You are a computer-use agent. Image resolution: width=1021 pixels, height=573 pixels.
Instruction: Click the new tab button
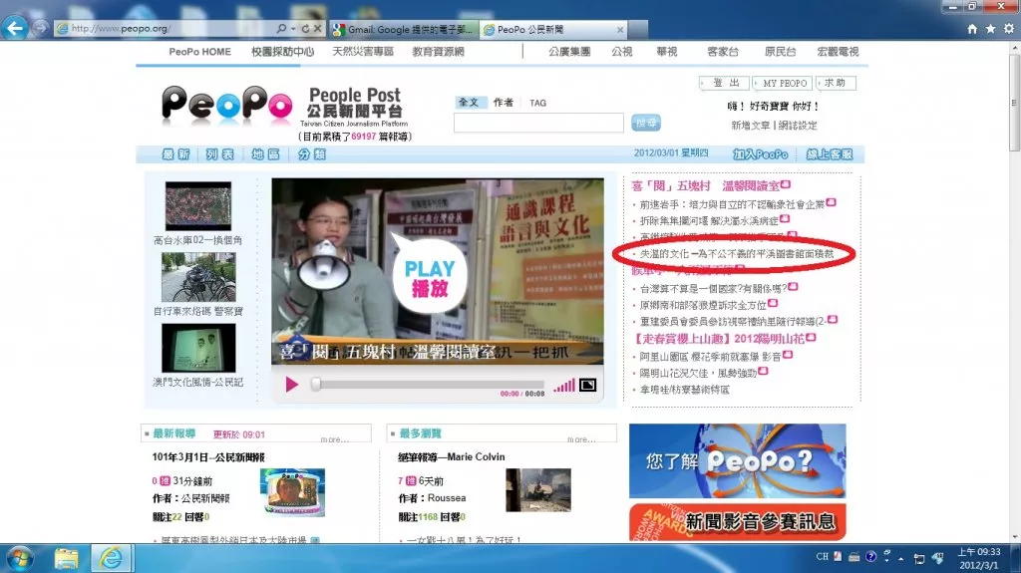638,29
